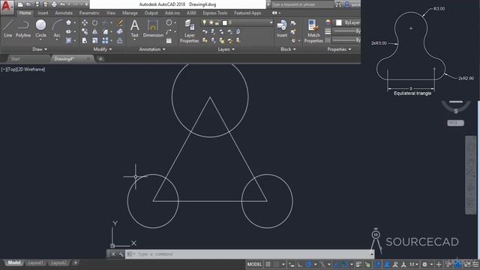The image size is (480, 270).
Task: Click the keyword search box
Action: tap(302, 4)
